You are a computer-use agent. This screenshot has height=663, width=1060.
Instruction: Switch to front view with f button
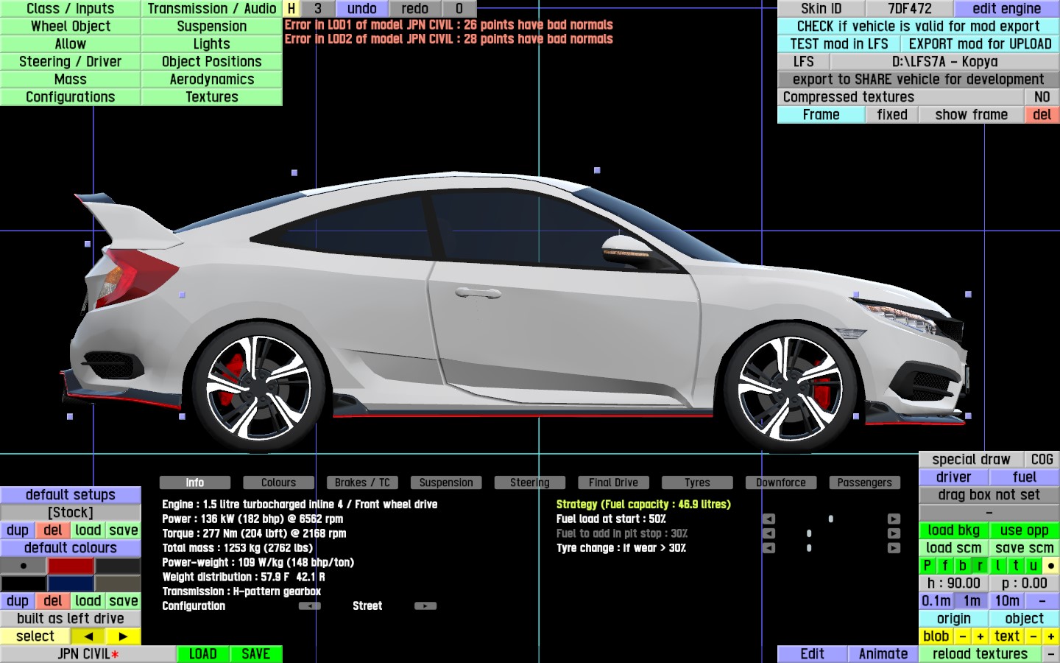[945, 566]
